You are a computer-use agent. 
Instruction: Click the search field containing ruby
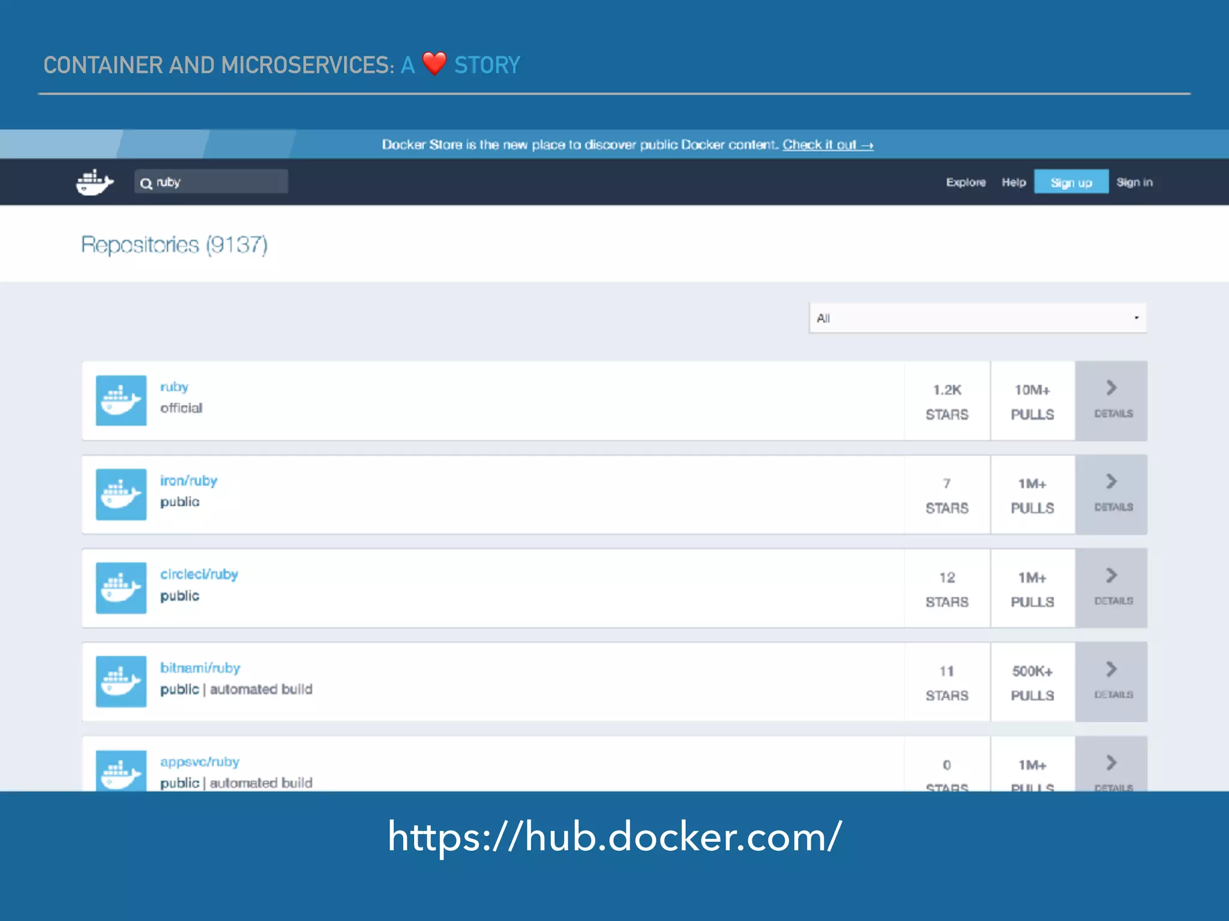tap(211, 182)
